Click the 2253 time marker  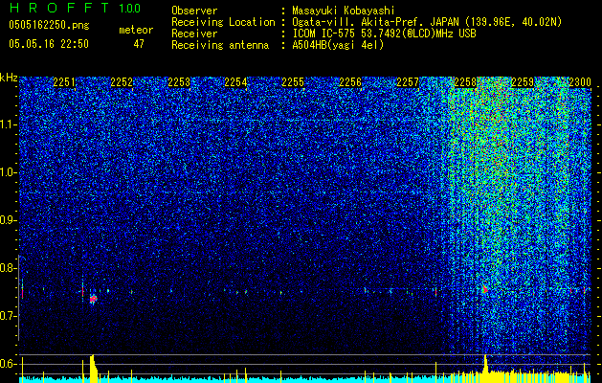[x=179, y=82]
